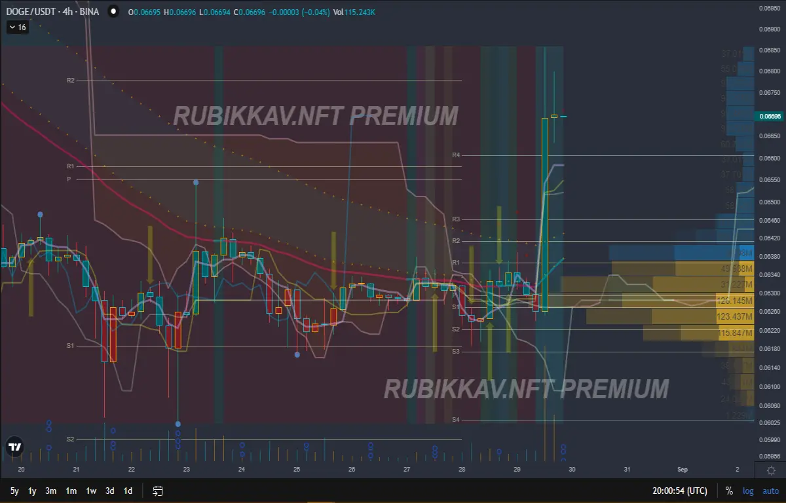Open timezone menu showing 20:00:54 (UTC)
The width and height of the screenshot is (786, 503).
pyautogui.click(x=679, y=491)
